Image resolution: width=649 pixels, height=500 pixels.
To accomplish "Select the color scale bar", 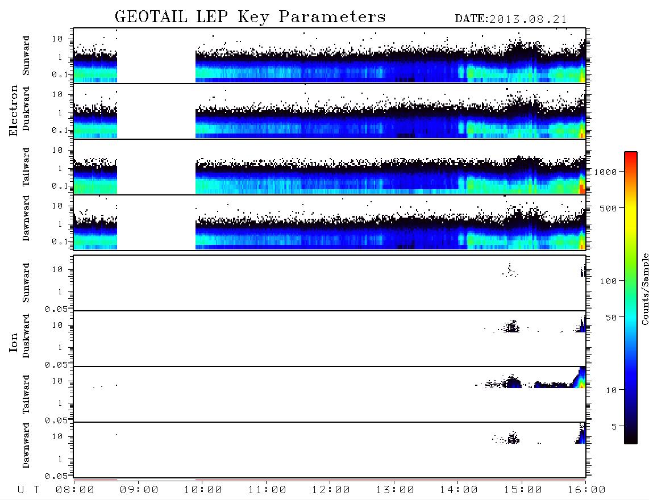I will (631, 298).
